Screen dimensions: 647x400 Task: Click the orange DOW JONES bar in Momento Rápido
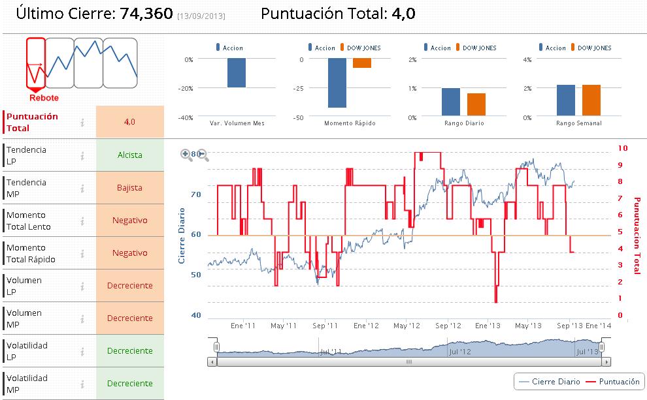click(x=362, y=63)
